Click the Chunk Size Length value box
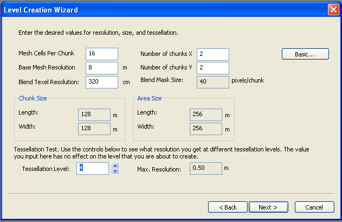342x222 pixels. point(94,115)
